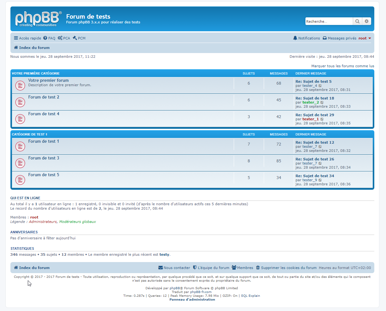Open the Notifications bell dropdown
The image size is (386, 311).
[306, 38]
